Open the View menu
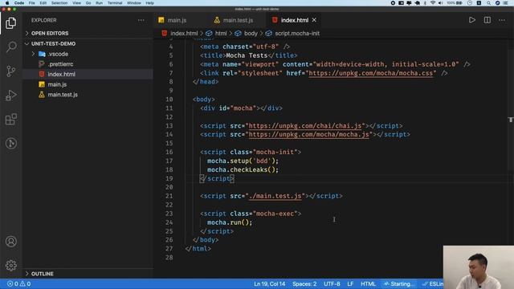 pyautogui.click(x=77, y=3)
